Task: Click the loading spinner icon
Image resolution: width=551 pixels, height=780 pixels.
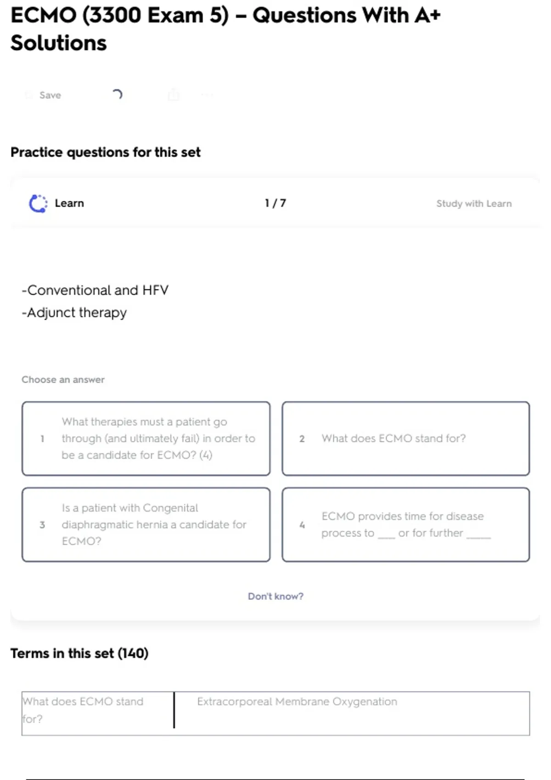Action: pos(117,95)
